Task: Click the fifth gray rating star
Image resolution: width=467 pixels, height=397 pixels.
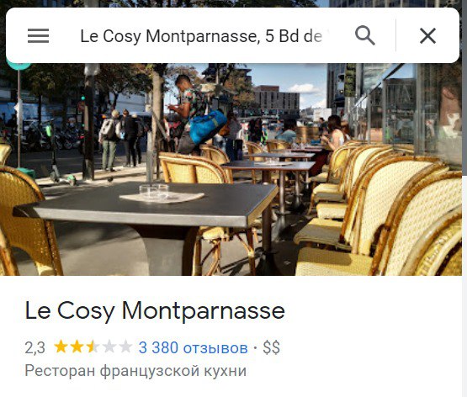Action: [125, 347]
